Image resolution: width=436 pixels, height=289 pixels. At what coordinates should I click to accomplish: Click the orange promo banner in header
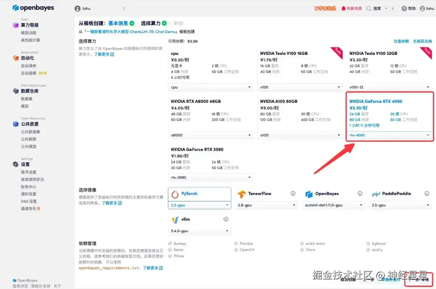[x=325, y=8]
